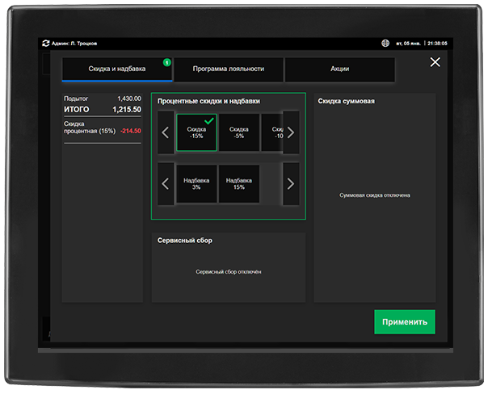Switch to Программа лояльности tab
488x394 pixels.
coord(229,69)
